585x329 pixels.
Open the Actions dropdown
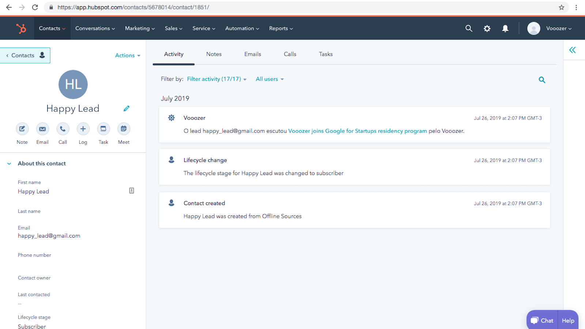click(x=127, y=55)
